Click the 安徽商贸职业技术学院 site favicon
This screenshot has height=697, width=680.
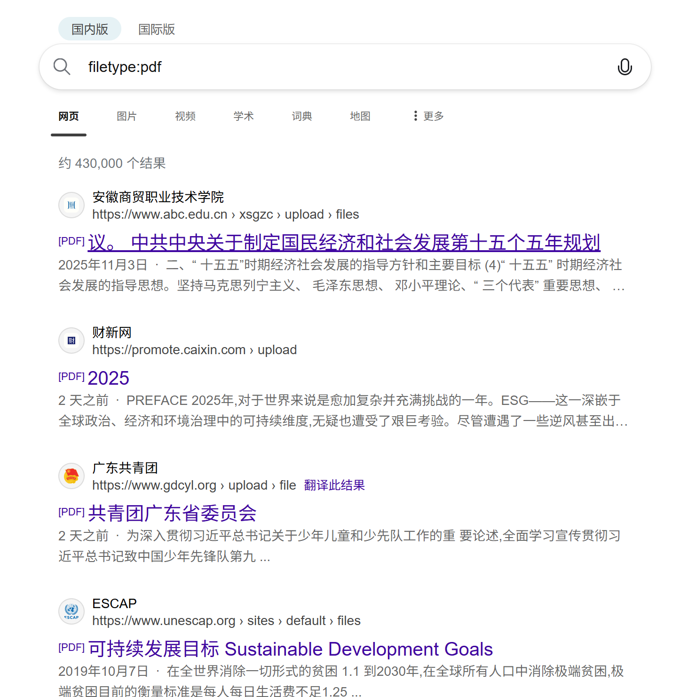(x=71, y=205)
